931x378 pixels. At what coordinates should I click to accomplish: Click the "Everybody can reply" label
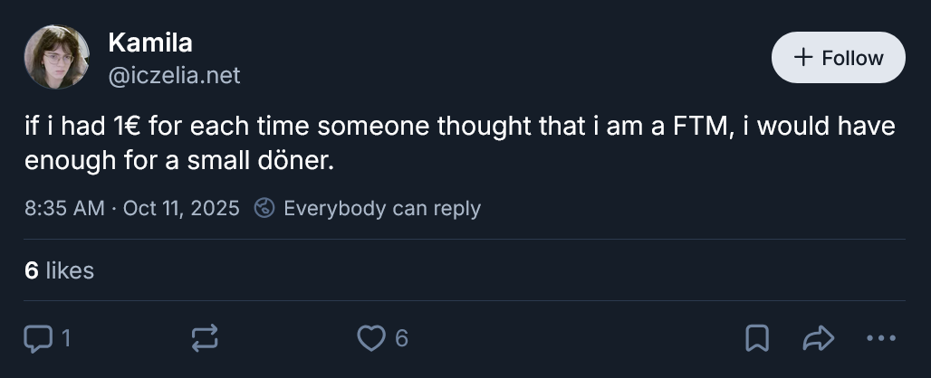(381, 208)
